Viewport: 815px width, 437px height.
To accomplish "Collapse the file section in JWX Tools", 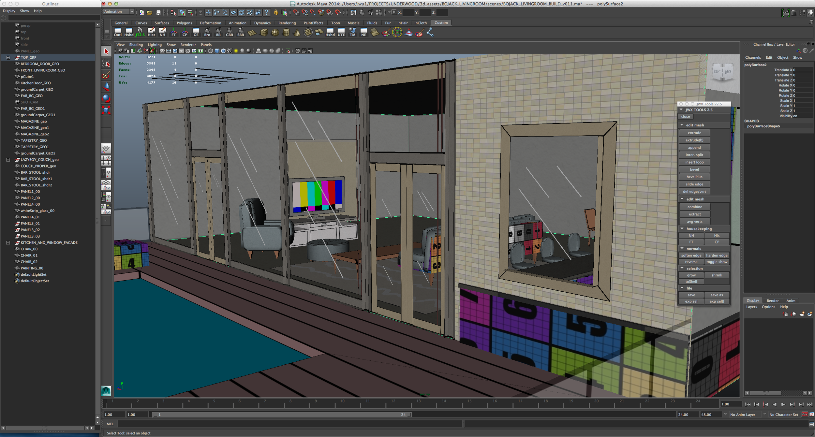I will 682,288.
